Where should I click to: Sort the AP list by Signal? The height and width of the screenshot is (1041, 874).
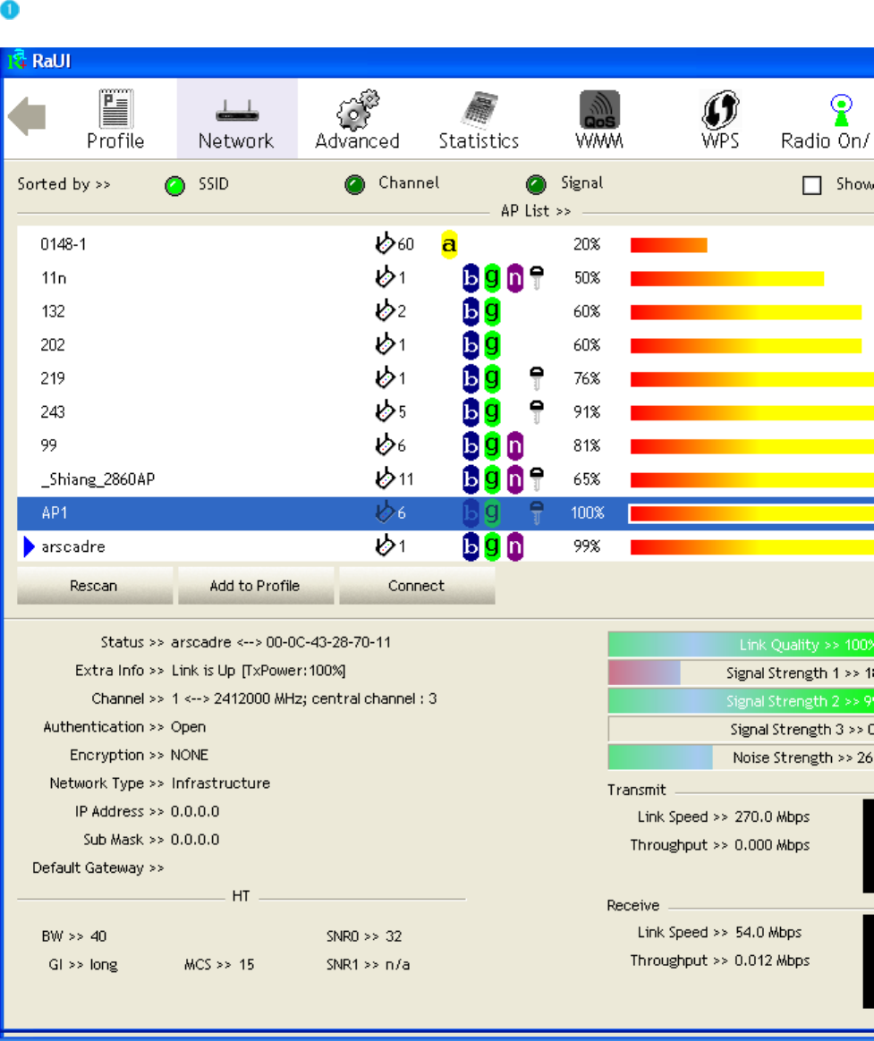point(536,184)
